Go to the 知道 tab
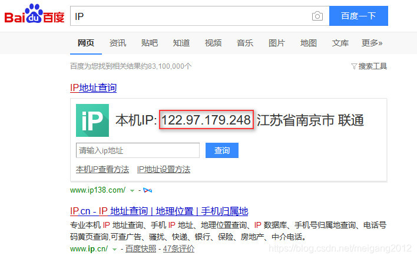The image size is (417, 259). (181, 43)
